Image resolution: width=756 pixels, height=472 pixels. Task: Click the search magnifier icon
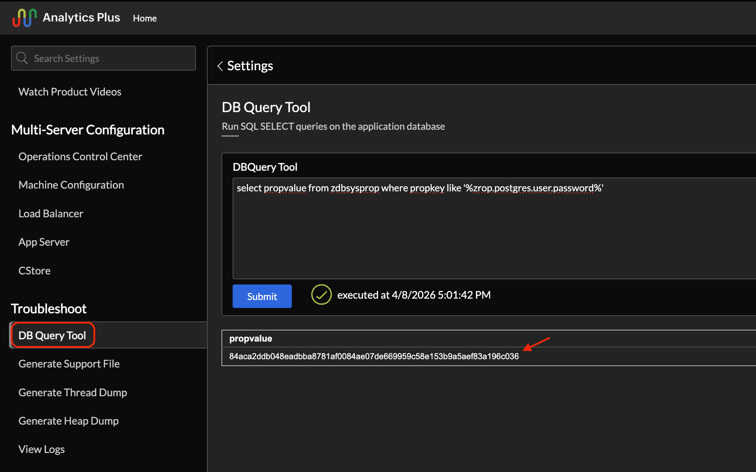[22, 58]
